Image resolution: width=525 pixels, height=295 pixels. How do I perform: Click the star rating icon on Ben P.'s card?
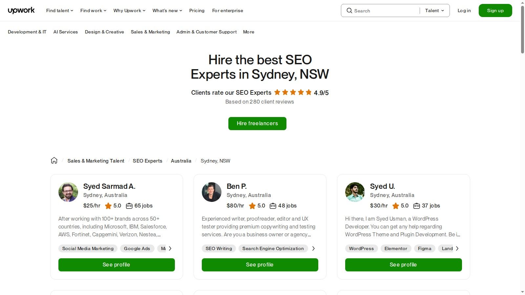coord(253,206)
